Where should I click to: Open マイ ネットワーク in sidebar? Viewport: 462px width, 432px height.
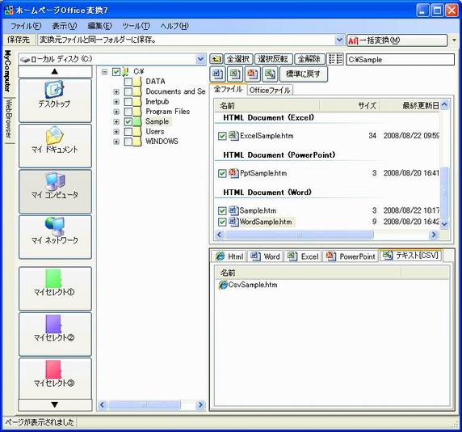(x=55, y=237)
